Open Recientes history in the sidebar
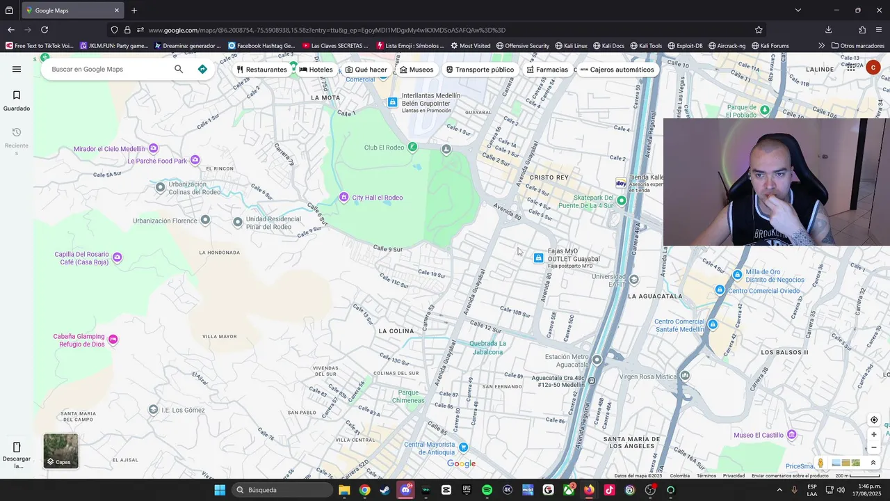The image size is (890, 501). tap(17, 141)
